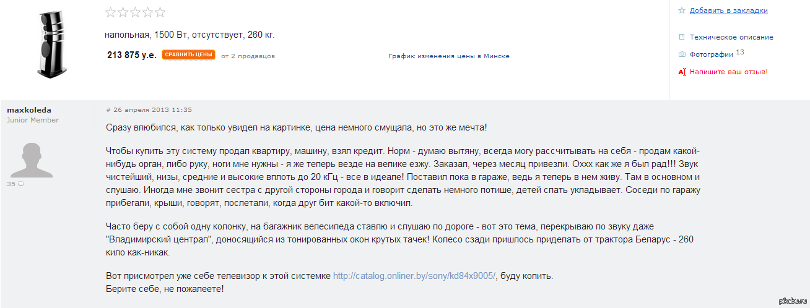
Task: Open the Техническое описание link
Action: [x=731, y=37]
